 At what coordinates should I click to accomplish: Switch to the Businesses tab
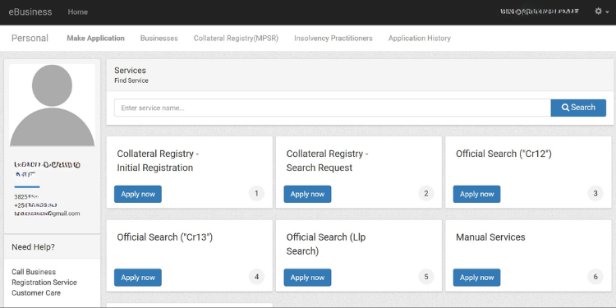pos(159,38)
